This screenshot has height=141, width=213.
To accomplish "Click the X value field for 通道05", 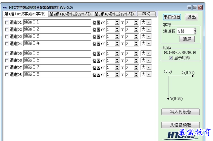I will point(110,53).
